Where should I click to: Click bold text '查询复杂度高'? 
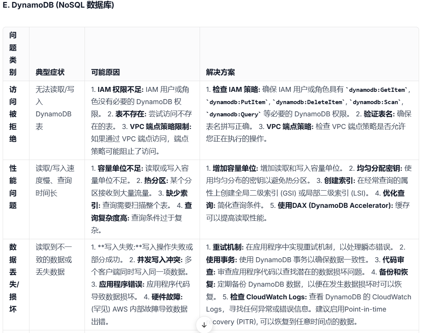coord(141,212)
